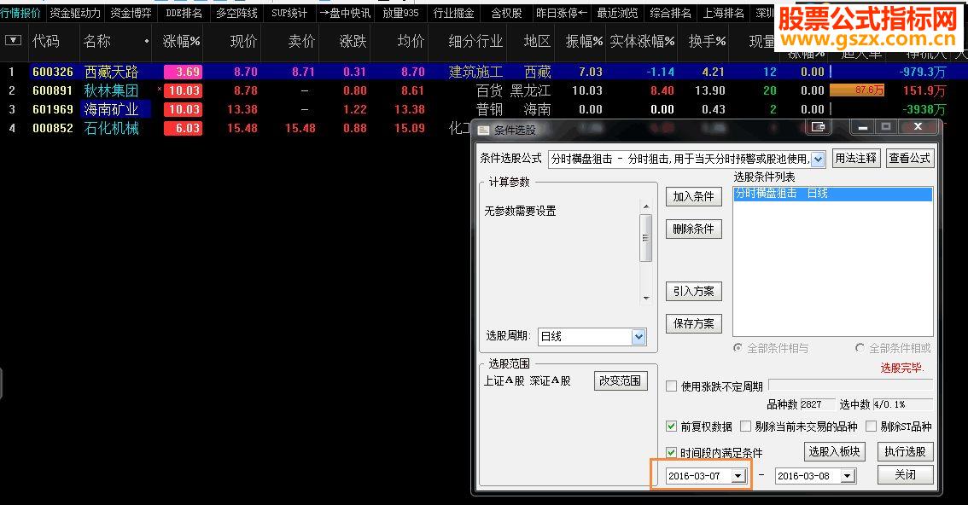Sort by the 涨幅% column header
The height and width of the screenshot is (505, 968).
[181, 41]
